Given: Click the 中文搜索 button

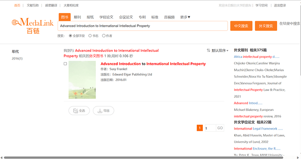Looking at the screenshot, I should [x=241, y=26].
